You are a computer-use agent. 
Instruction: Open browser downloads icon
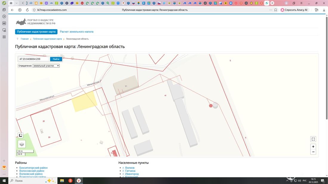[324, 10]
